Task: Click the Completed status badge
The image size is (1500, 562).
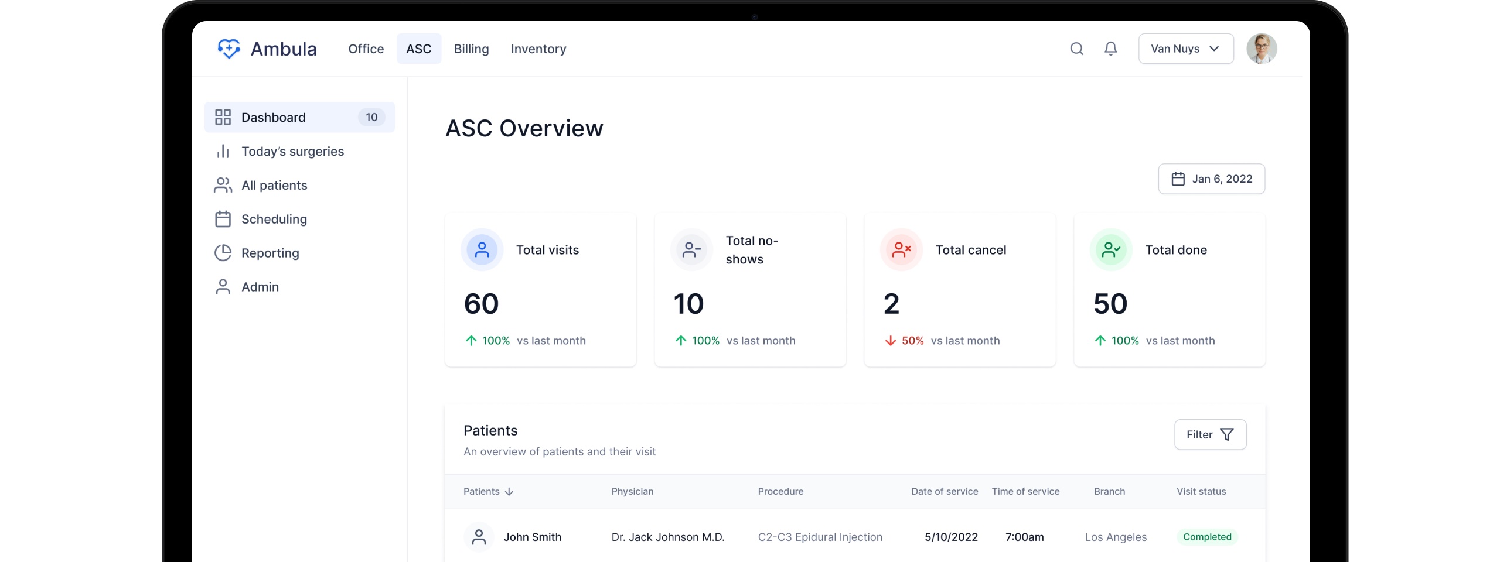Action: pos(1207,537)
